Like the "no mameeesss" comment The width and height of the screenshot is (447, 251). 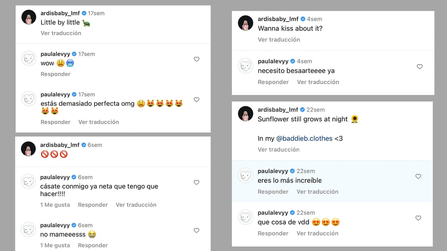[197, 230]
